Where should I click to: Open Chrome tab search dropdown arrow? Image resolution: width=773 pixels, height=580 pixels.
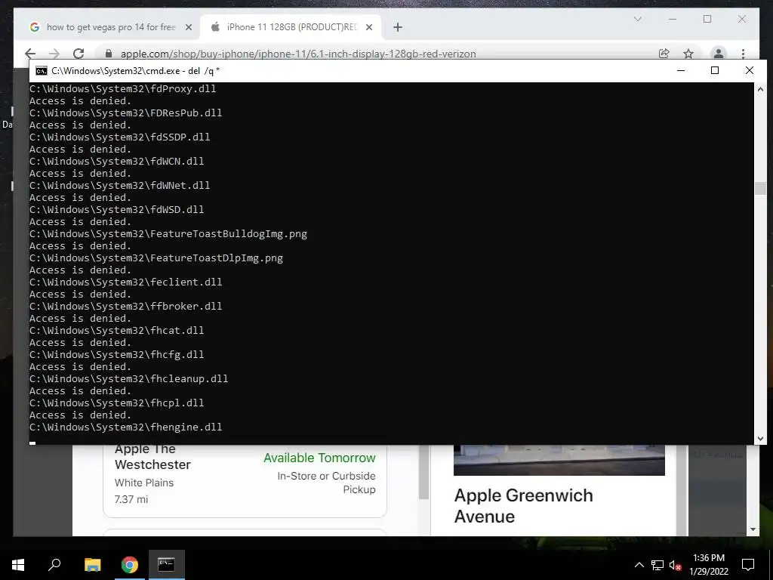[637, 19]
